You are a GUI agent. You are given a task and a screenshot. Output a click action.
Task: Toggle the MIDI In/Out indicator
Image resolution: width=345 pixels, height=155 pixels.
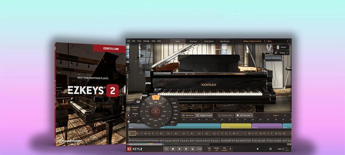pyautogui.click(x=287, y=149)
